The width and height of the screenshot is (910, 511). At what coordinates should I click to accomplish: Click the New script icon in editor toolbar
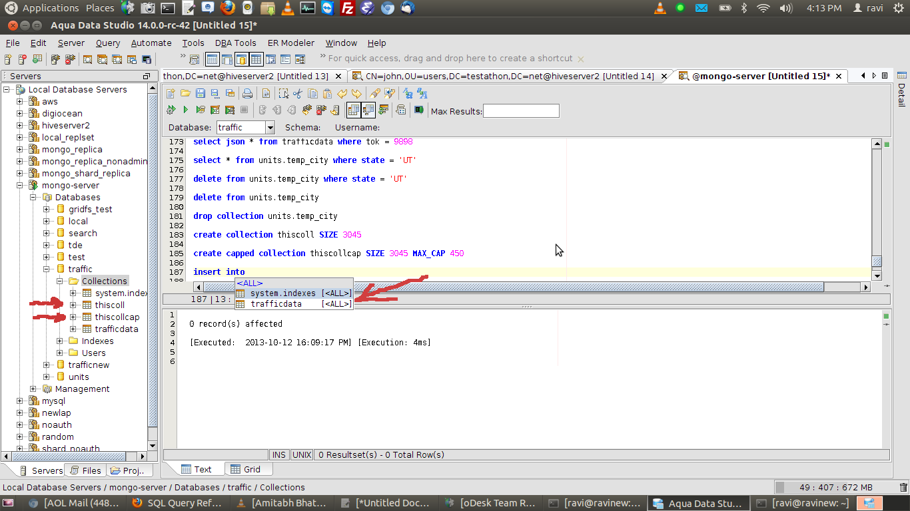point(171,93)
